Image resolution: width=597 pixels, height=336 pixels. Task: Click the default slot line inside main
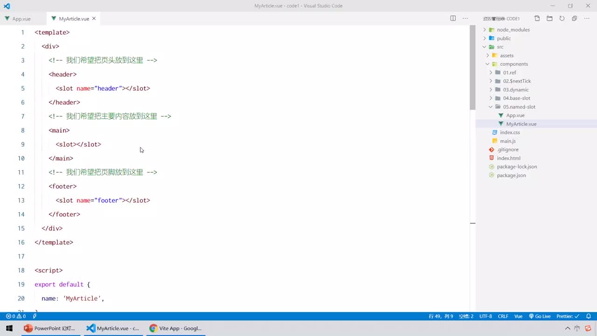[78, 144]
